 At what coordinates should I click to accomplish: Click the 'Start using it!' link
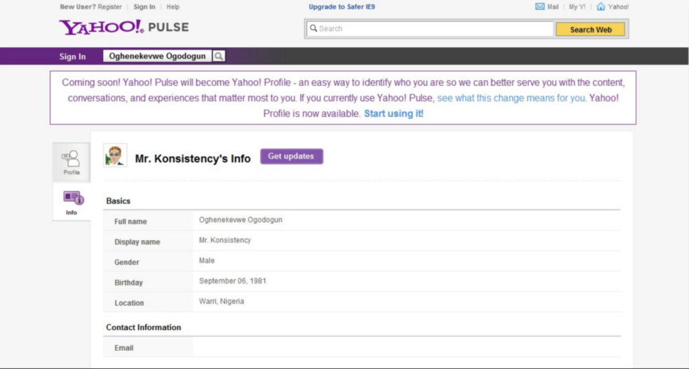(394, 114)
